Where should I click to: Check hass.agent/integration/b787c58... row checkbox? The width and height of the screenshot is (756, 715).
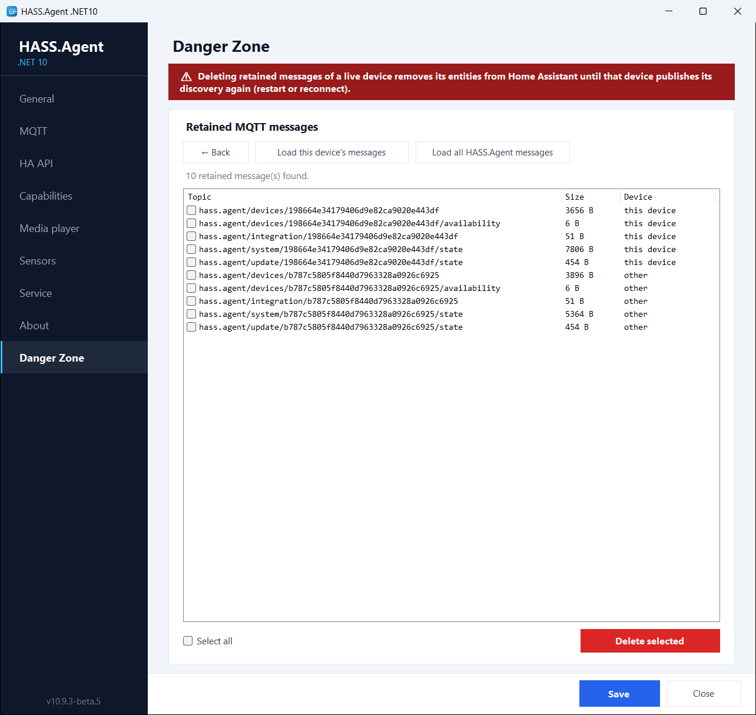(x=191, y=301)
